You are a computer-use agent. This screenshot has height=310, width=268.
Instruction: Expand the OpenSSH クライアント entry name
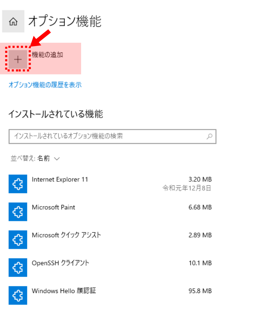coord(60,263)
